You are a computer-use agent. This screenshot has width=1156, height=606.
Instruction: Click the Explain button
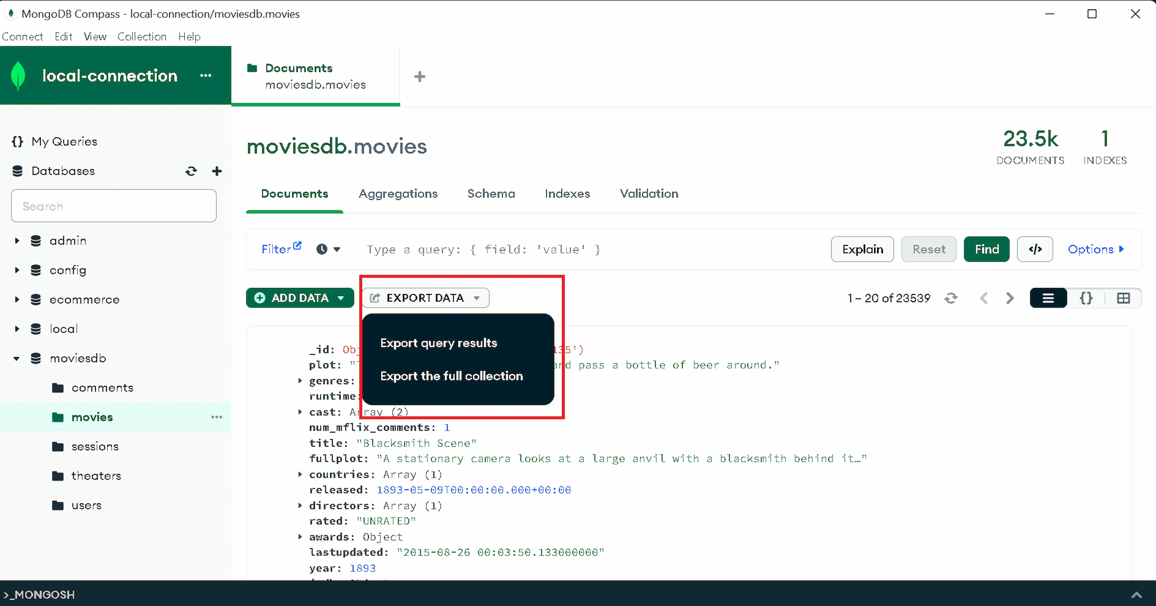point(862,249)
